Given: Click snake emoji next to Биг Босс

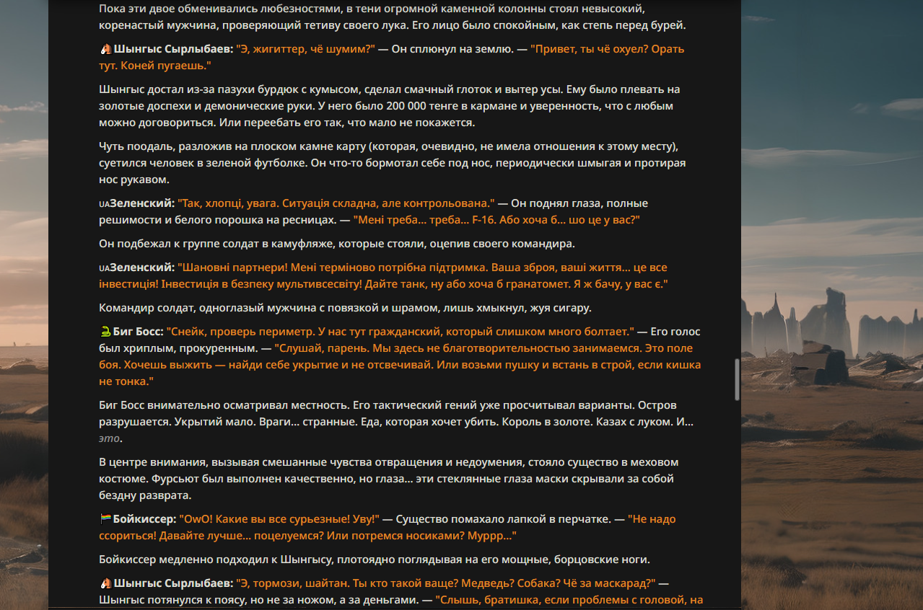Looking at the screenshot, I should (x=105, y=332).
